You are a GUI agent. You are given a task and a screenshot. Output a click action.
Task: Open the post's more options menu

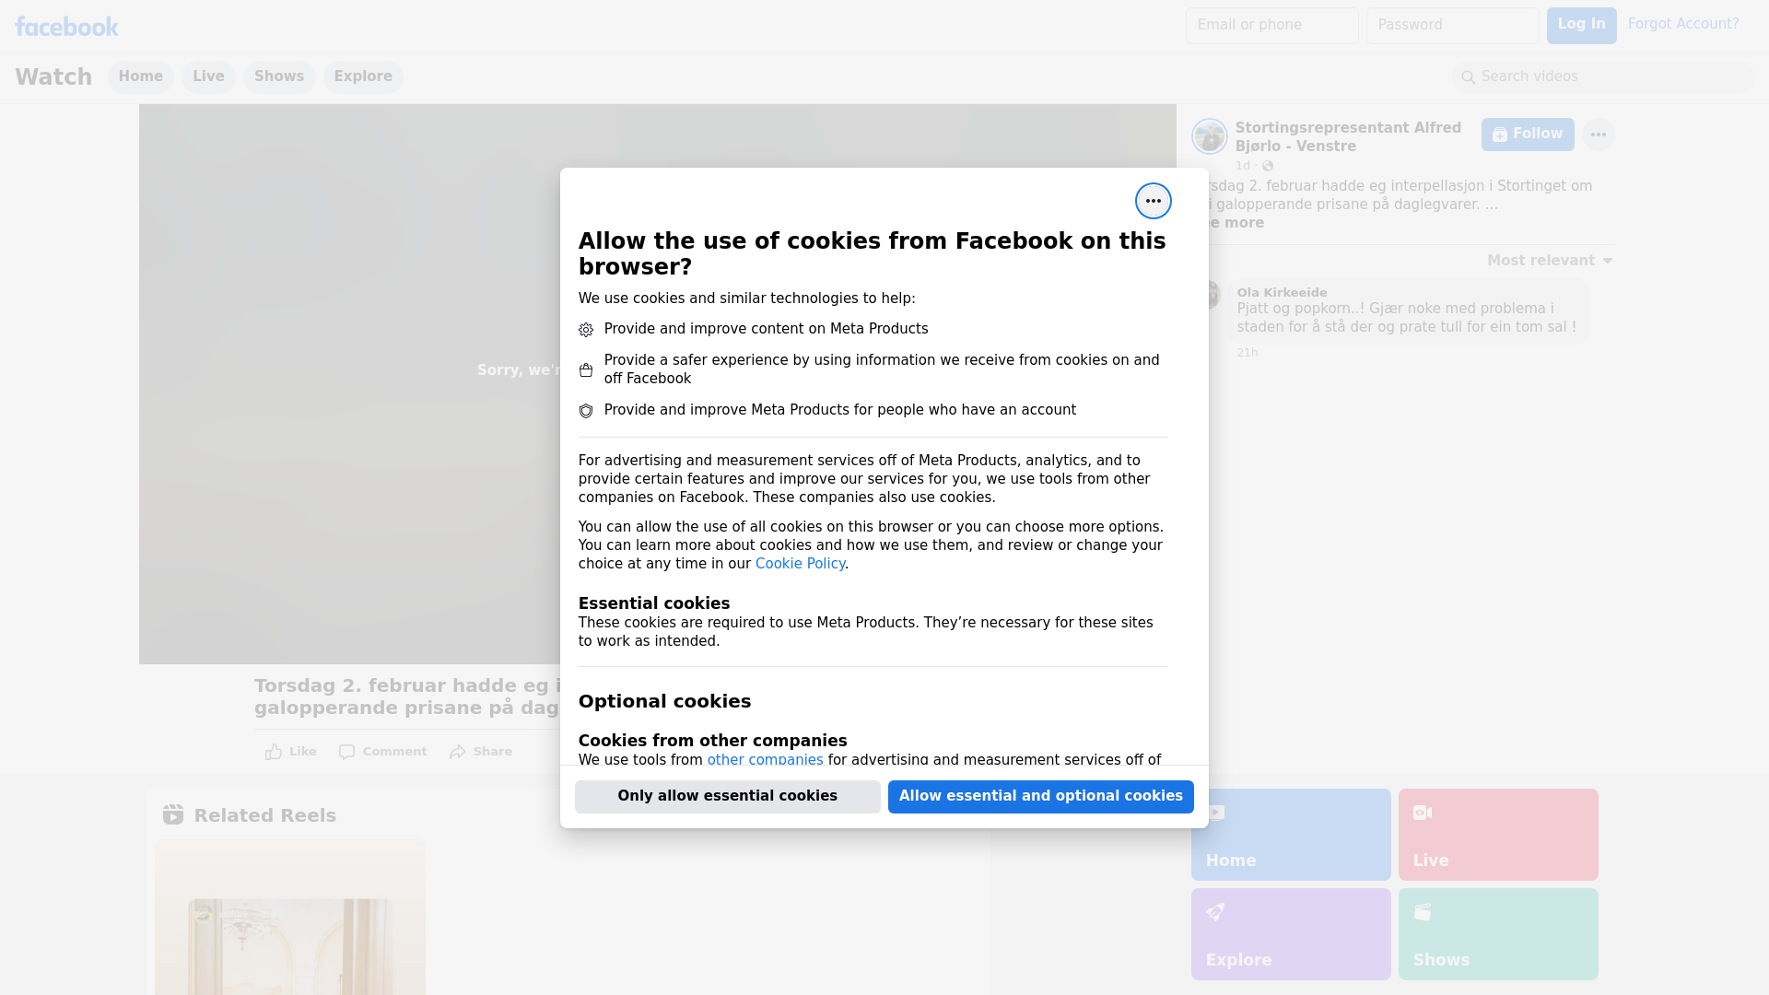[1598, 135]
